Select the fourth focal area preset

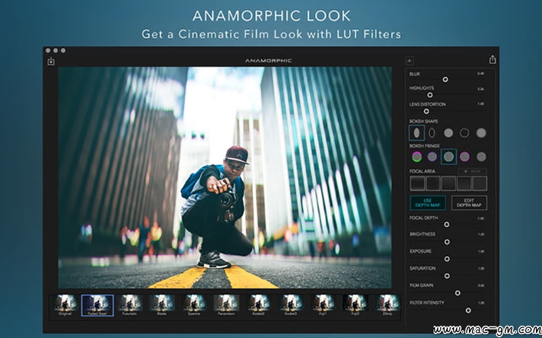pyautogui.click(x=464, y=183)
